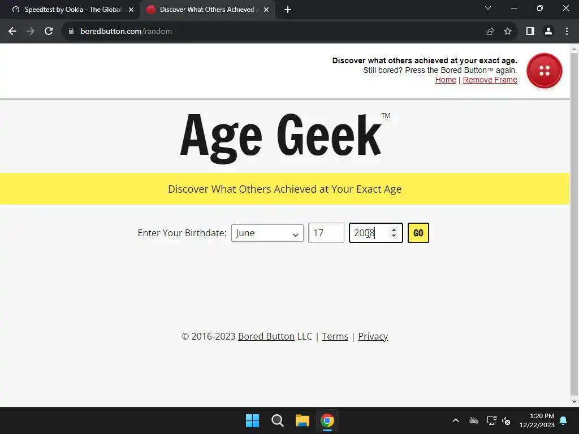Click the muted volume tray icon
The height and width of the screenshot is (434, 579).
(x=506, y=420)
